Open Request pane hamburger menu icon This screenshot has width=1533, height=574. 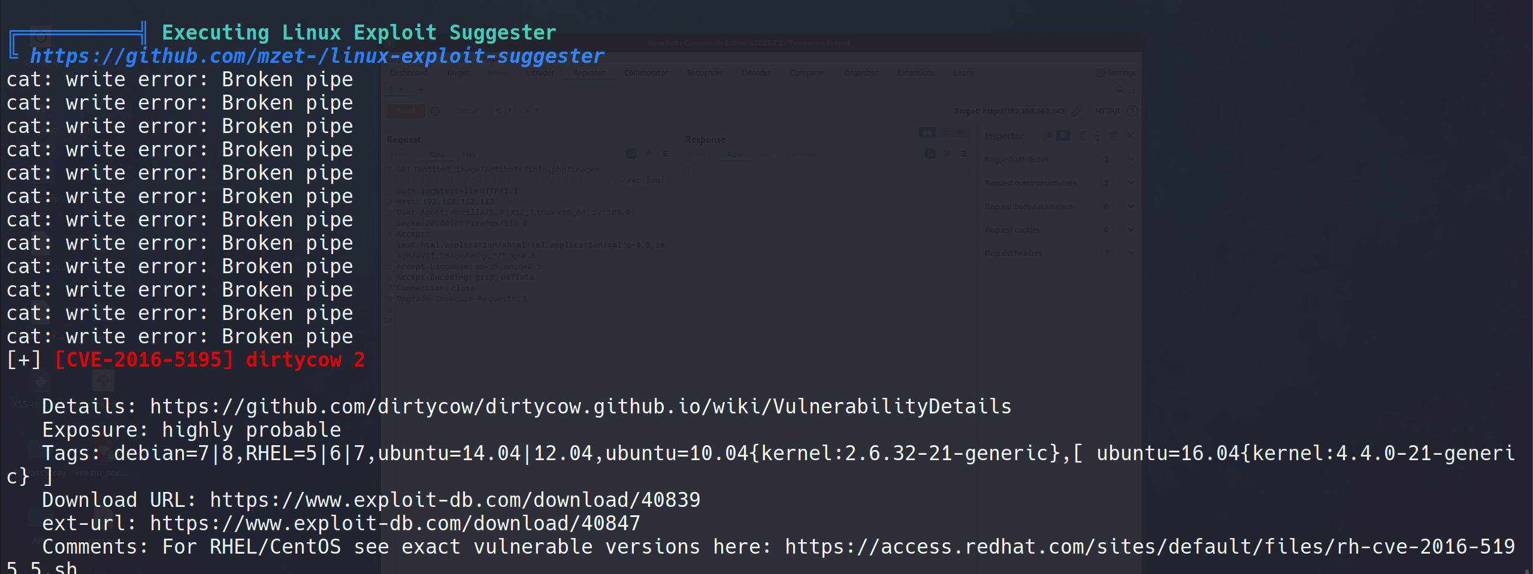tap(665, 154)
